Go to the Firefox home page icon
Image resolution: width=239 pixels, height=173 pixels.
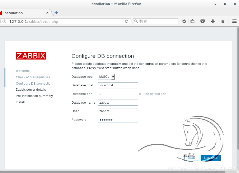223,21
